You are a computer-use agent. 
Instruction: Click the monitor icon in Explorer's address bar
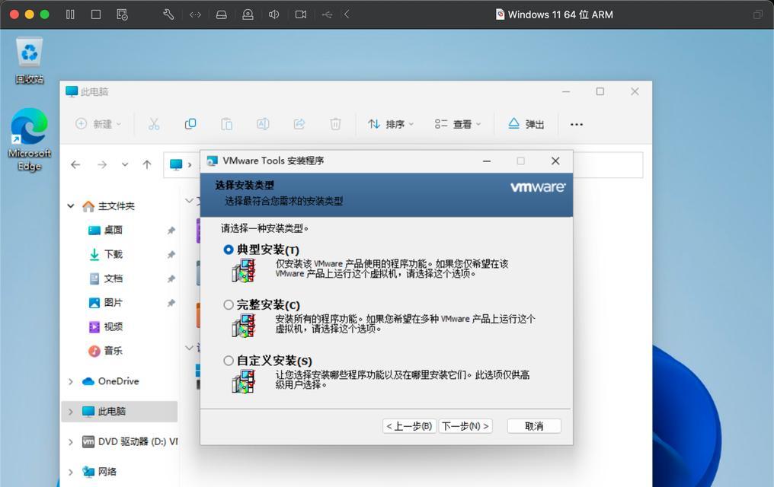click(x=176, y=164)
